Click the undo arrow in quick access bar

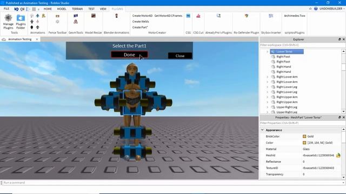(x=16, y=9)
